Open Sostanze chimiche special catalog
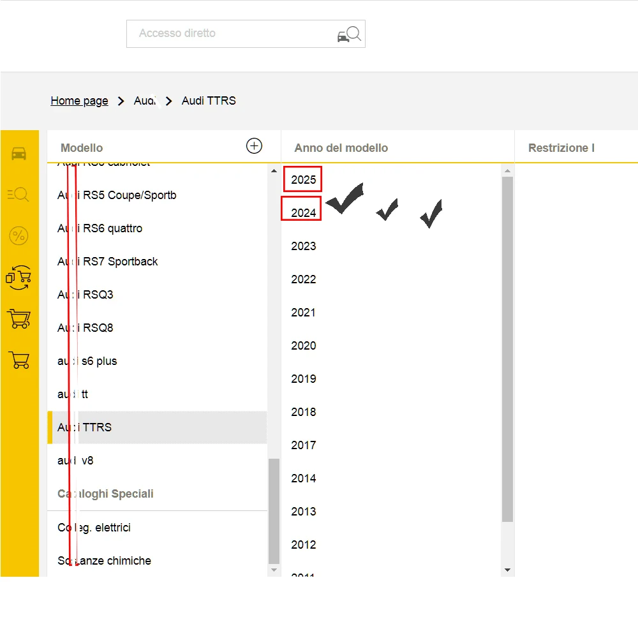This screenshot has height=638, width=638. [157, 561]
